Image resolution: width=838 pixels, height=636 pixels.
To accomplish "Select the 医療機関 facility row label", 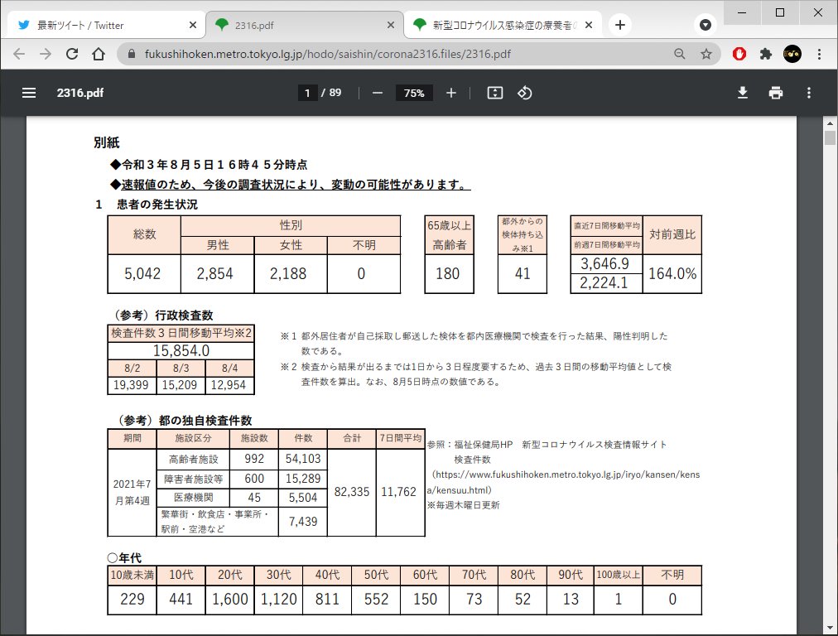I will pos(194,498).
